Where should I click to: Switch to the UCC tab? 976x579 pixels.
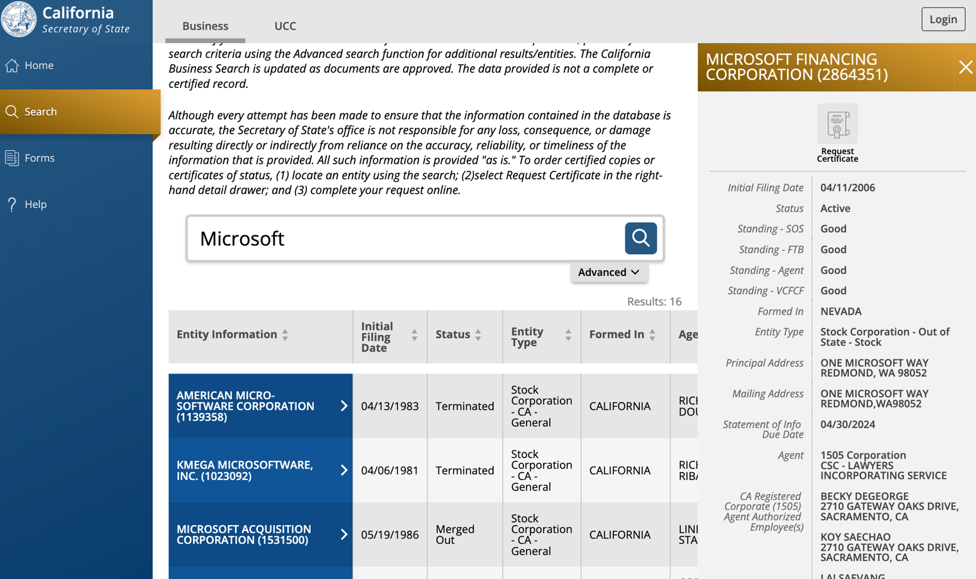click(x=285, y=26)
